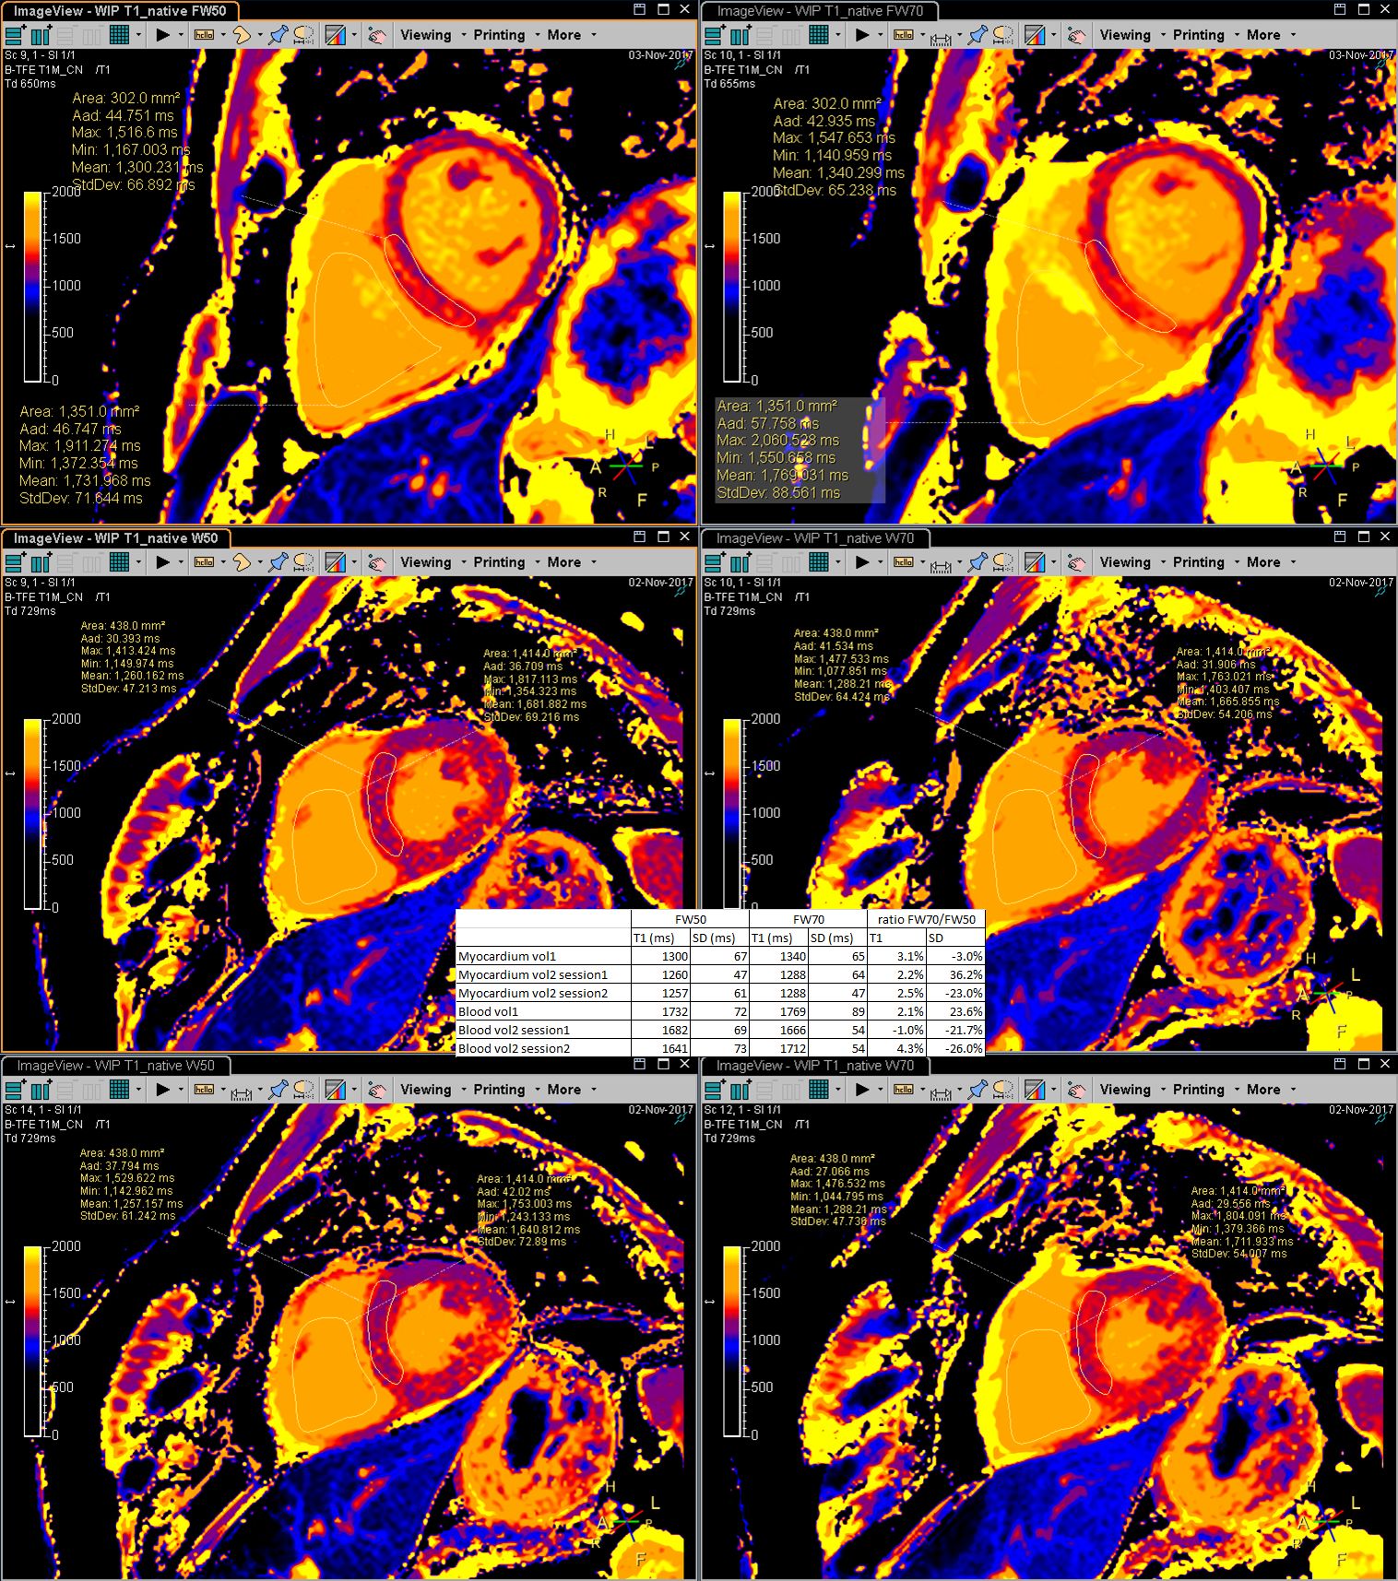Expand the grid layout dropdown arrow in FW50 panel
This screenshot has height=1581, width=1398.
coord(138,35)
